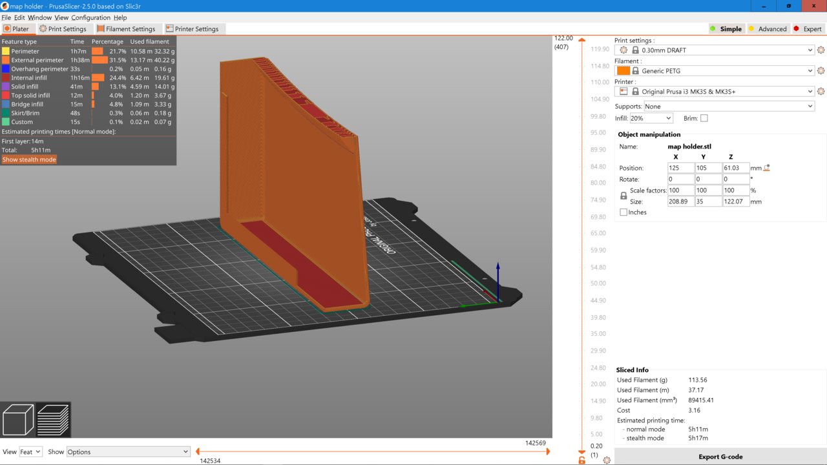Click Export G-code button
This screenshot has width=827, height=465.
[x=720, y=457]
